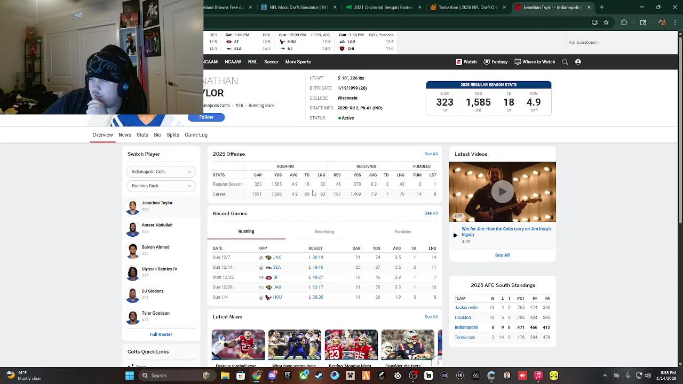
Task: Open the ESPN search magnifier icon
Action: (x=565, y=62)
